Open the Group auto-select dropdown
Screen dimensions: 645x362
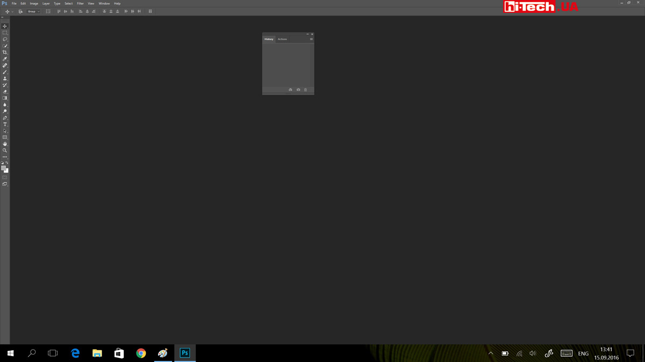(x=33, y=11)
